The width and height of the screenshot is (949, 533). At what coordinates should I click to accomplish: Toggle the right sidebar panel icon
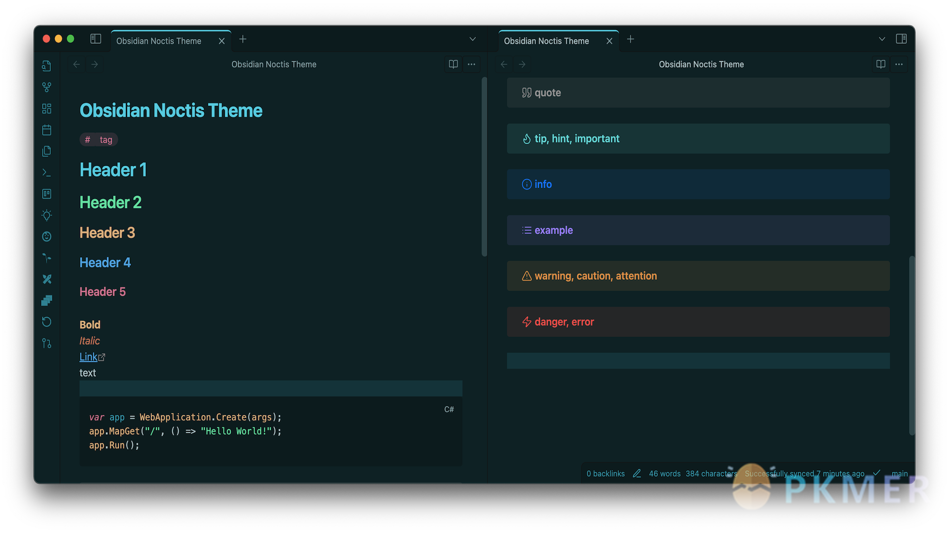pyautogui.click(x=901, y=39)
